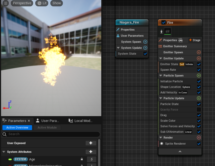Switch to the User Parameters tab
Screen dimensions: 215x166
pos(48,121)
